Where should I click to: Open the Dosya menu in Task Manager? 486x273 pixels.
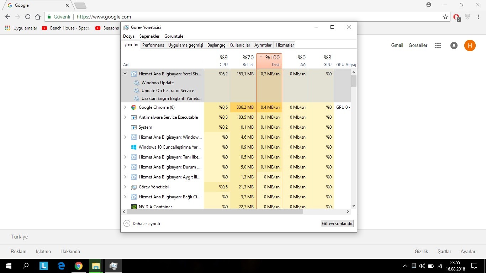129,36
